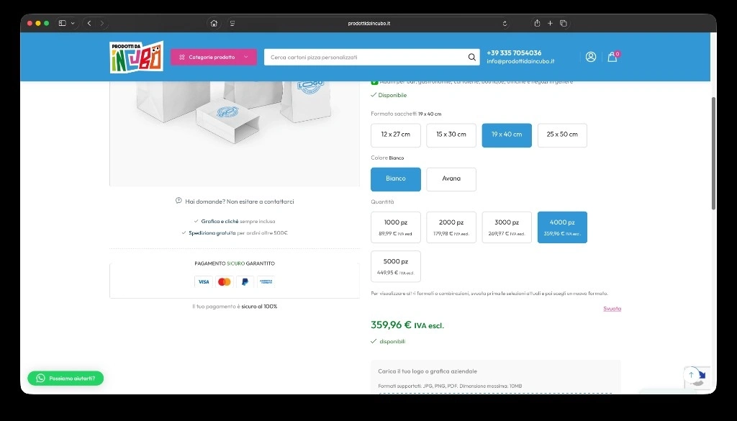The height and width of the screenshot is (421, 737).
Task: Reload the page with the refresh icon
Action: point(505,23)
